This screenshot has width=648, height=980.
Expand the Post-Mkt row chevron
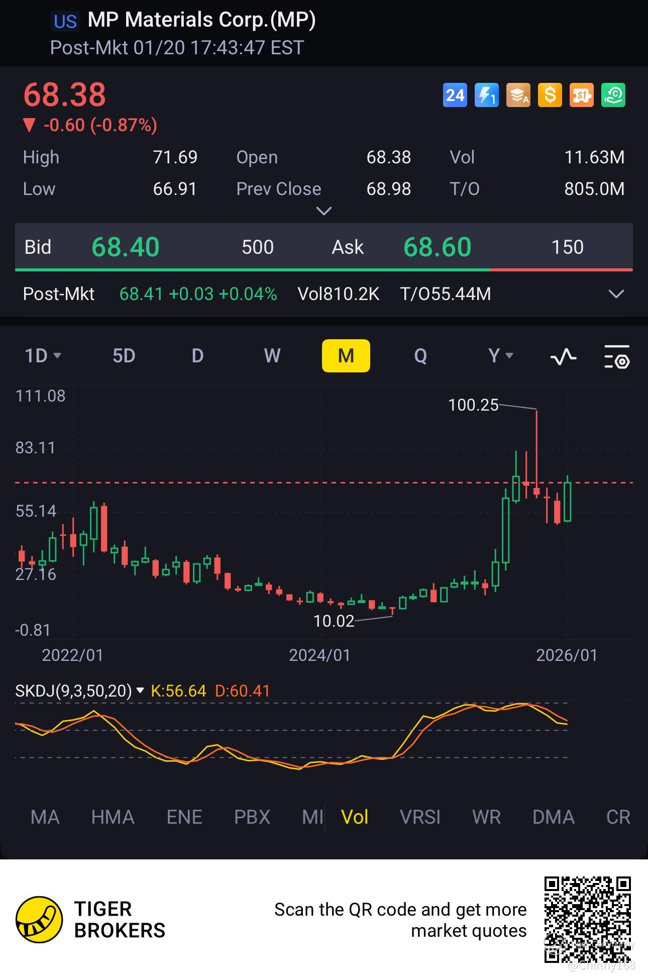(616, 294)
